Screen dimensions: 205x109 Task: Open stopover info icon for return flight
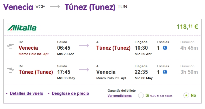165,72
